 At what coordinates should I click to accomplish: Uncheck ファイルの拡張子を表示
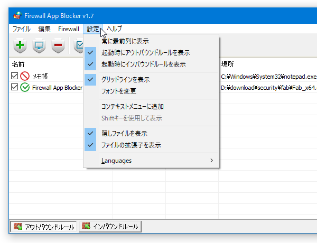(151, 145)
